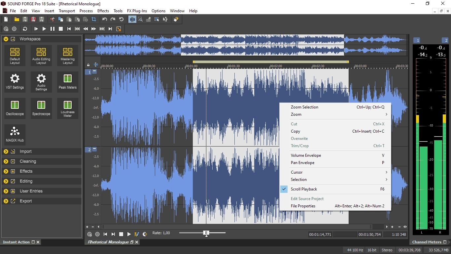Open File Properties from the context menu
The image size is (451, 254).
[x=335, y=206]
